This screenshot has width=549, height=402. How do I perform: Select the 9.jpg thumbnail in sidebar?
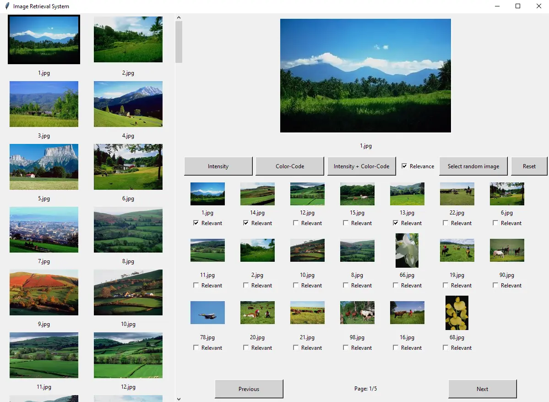pyautogui.click(x=43, y=292)
